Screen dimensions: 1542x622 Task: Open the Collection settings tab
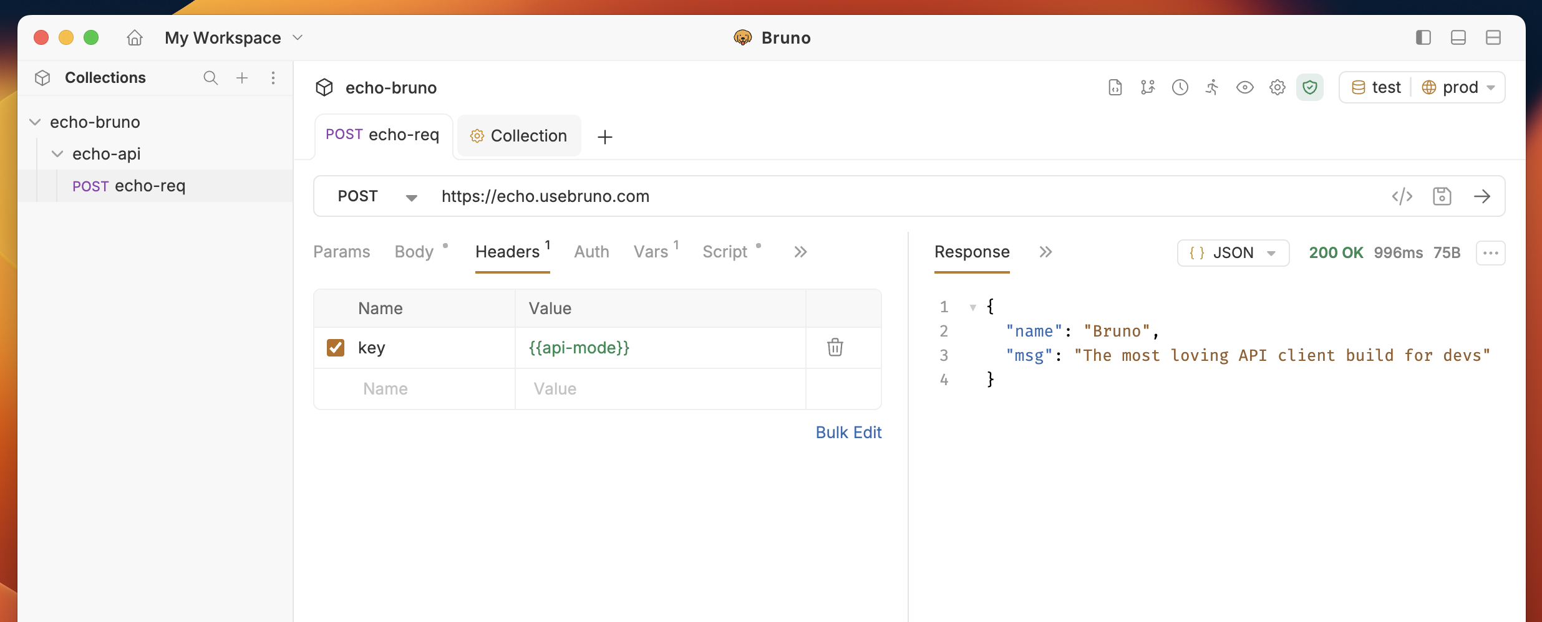coord(518,135)
